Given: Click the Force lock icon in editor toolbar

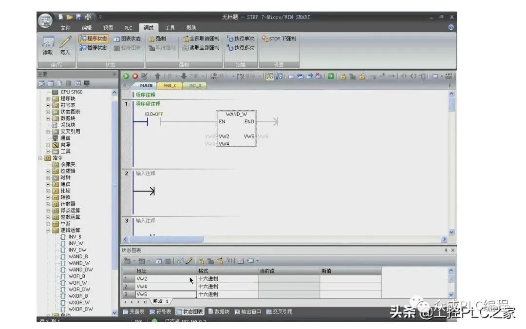Looking at the screenshot, I should (x=342, y=76).
